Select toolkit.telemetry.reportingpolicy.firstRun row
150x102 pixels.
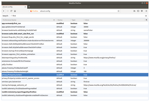(75, 92)
